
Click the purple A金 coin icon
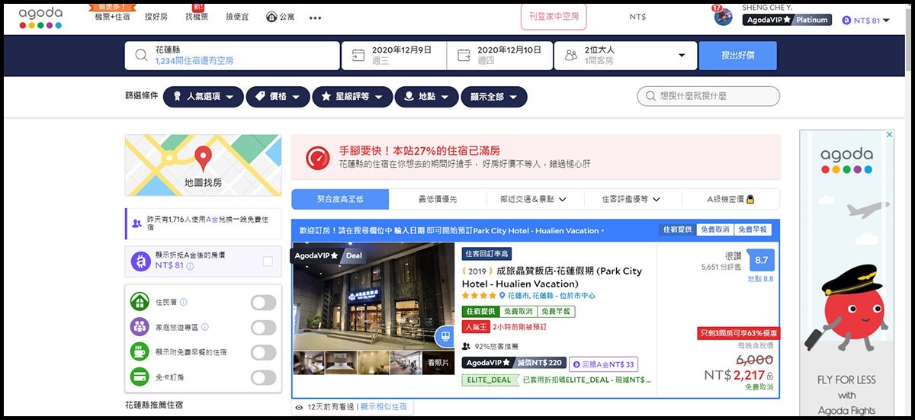coord(140,261)
